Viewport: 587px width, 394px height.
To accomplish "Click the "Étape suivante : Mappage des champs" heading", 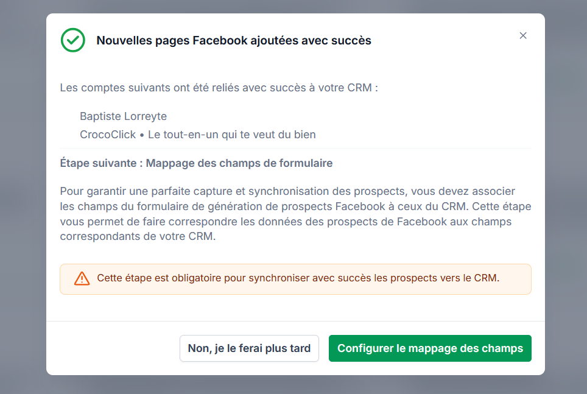I will (x=196, y=163).
